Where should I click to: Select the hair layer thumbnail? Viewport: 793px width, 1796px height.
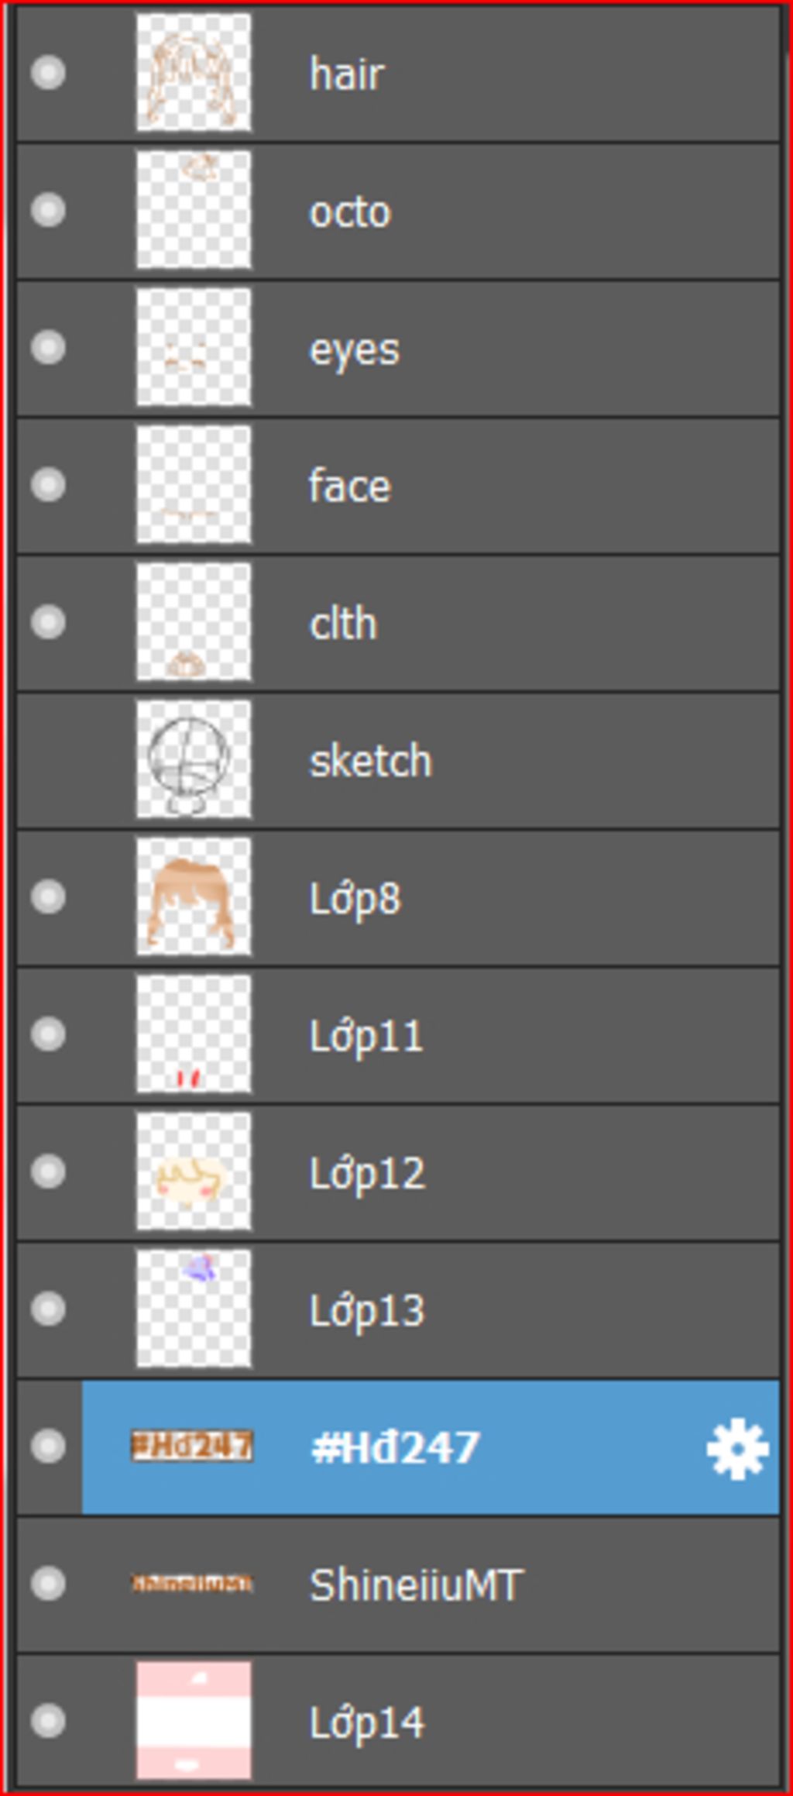[194, 72]
